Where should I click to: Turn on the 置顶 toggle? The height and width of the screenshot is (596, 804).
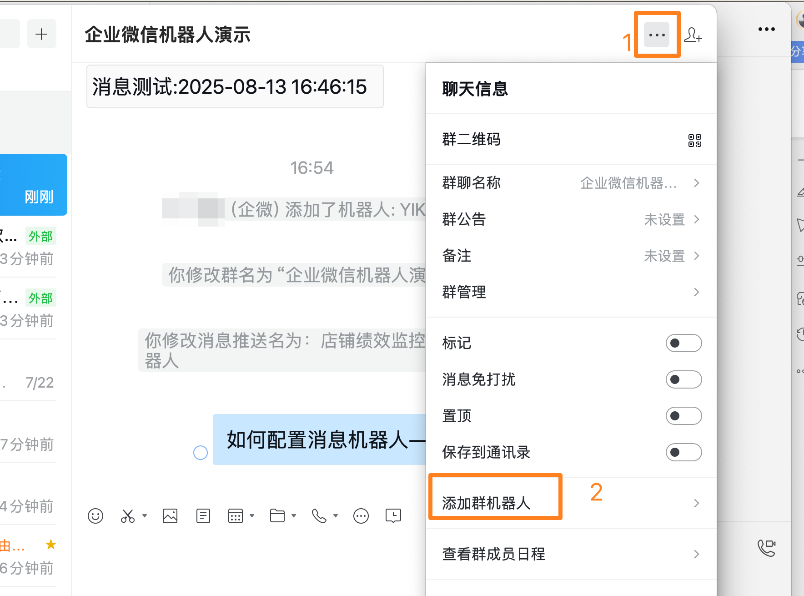pos(683,416)
